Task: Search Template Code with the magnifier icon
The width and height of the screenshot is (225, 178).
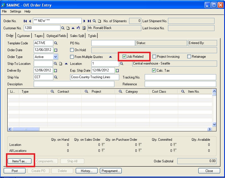Action: point(56,43)
